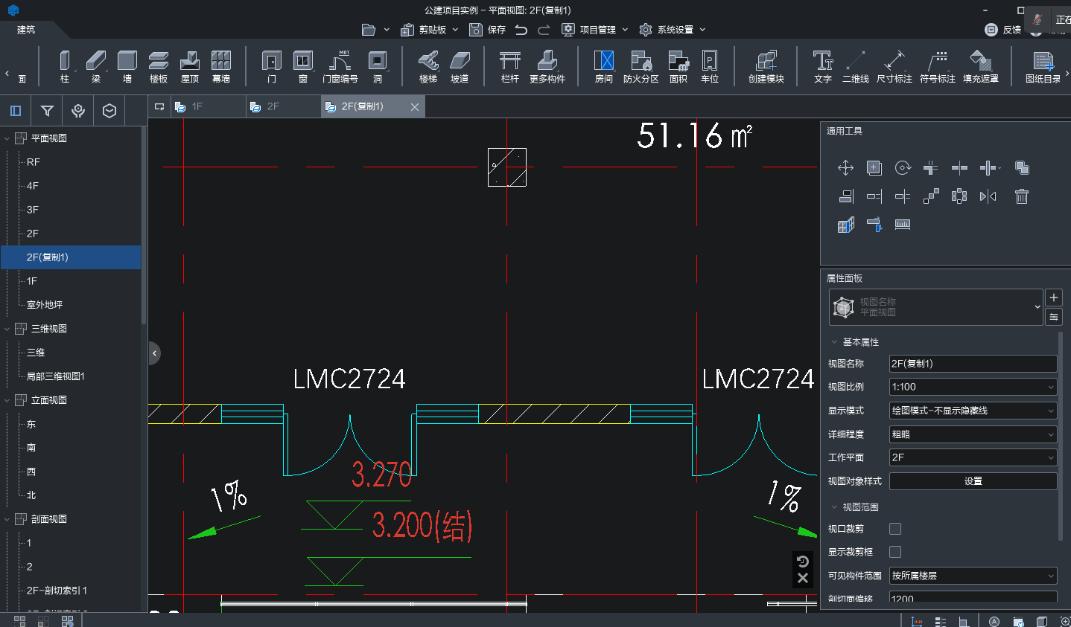The width and height of the screenshot is (1071, 627).
Task: Click the Rotate tool in 通用工具
Action: (903, 168)
